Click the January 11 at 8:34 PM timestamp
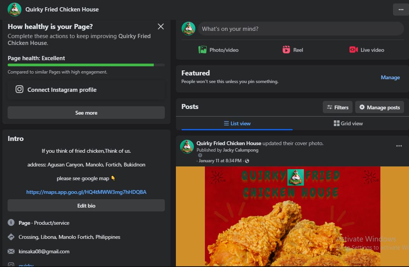 pos(220,161)
